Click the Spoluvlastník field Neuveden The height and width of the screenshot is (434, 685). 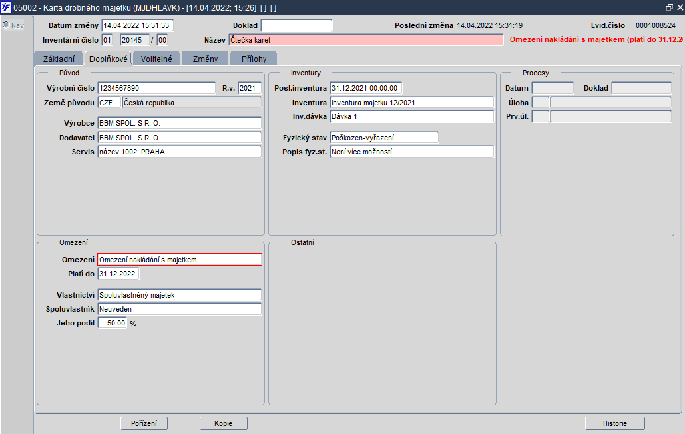pos(180,309)
